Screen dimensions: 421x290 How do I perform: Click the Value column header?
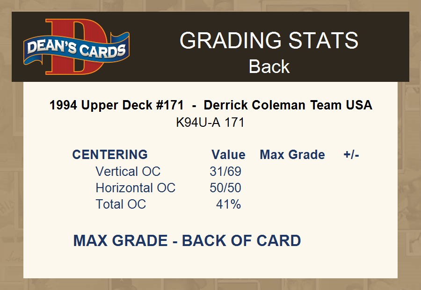228,155
